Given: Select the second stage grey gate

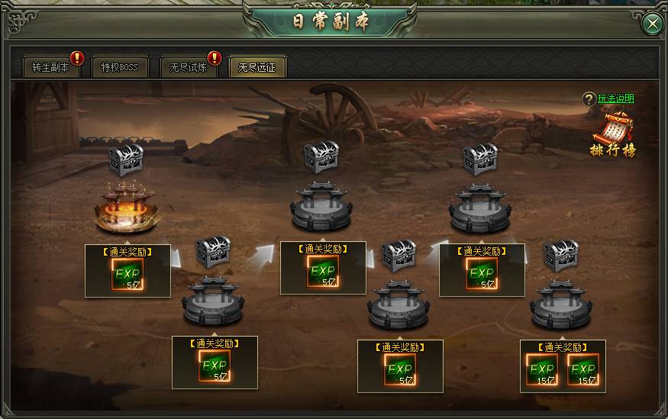Looking at the screenshot, I should [x=213, y=300].
